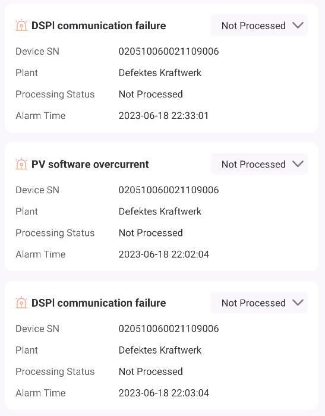The image size is (325, 416).
Task: Click alarm icon beside PV software overcurrent
Action: coord(21,164)
